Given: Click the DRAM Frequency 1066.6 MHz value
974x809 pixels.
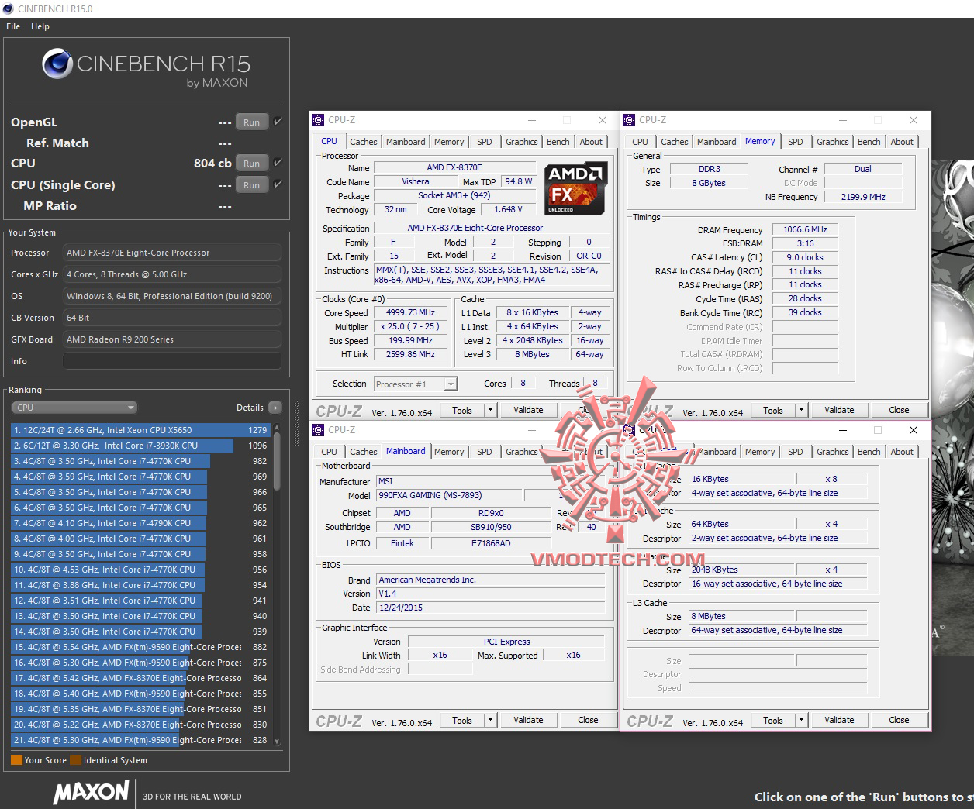Looking at the screenshot, I should click(805, 229).
